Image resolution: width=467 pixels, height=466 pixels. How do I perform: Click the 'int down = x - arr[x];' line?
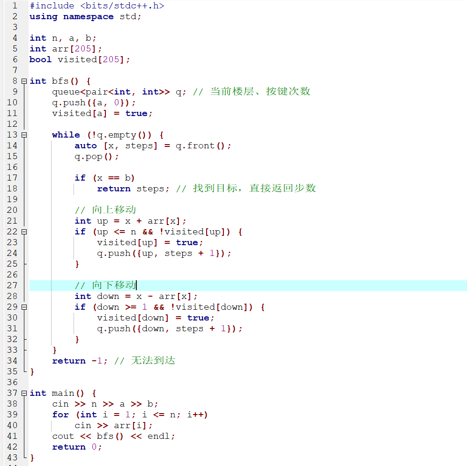(x=136, y=296)
